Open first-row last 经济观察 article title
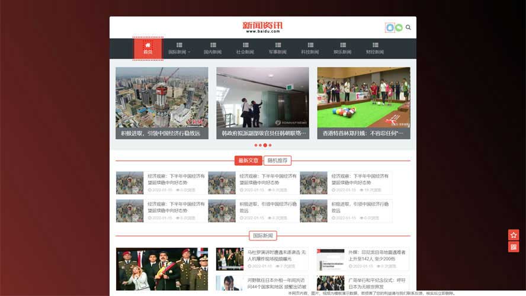 360,179
